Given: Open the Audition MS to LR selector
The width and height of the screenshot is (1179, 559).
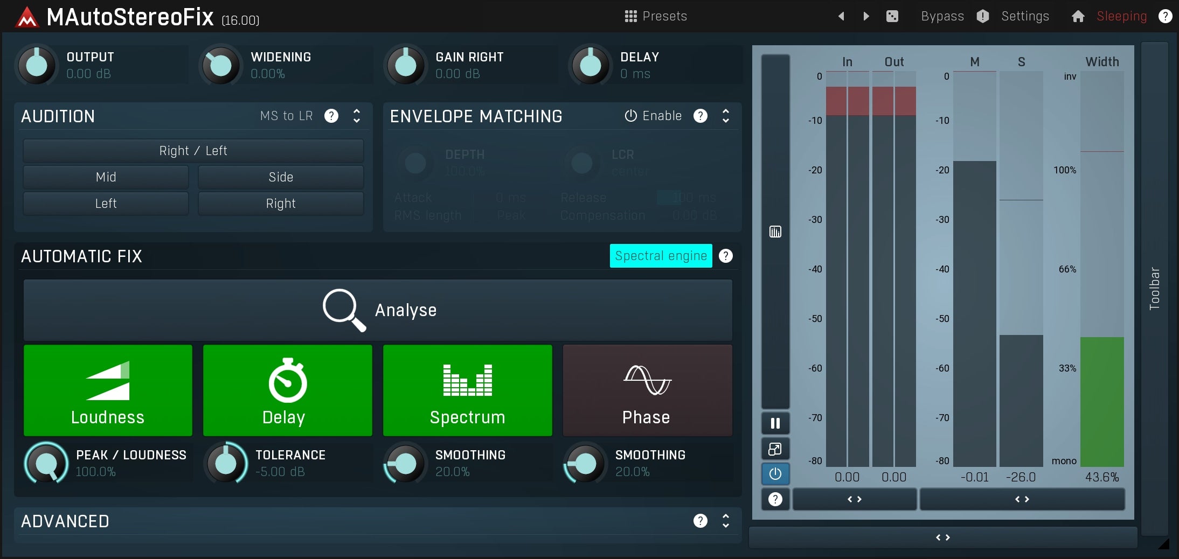Looking at the screenshot, I should [286, 116].
